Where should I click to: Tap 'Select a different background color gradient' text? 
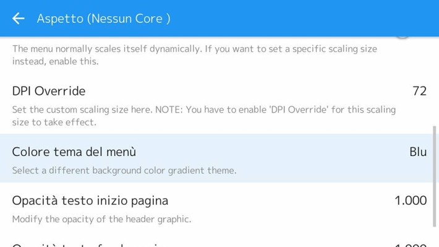tap(124, 170)
